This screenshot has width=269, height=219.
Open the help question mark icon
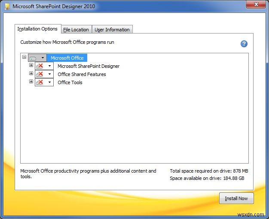click(x=244, y=44)
